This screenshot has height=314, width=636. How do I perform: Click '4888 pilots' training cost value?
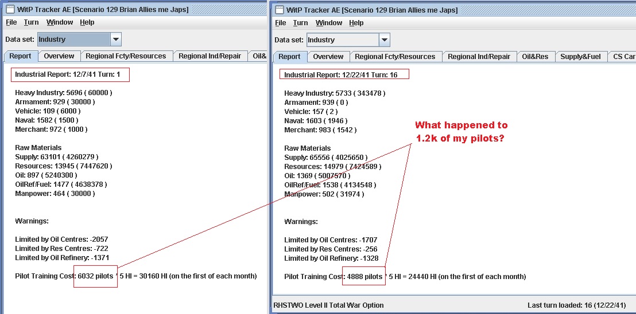[x=364, y=277]
